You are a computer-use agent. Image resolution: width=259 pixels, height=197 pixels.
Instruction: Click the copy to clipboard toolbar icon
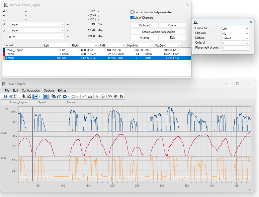click(54, 96)
